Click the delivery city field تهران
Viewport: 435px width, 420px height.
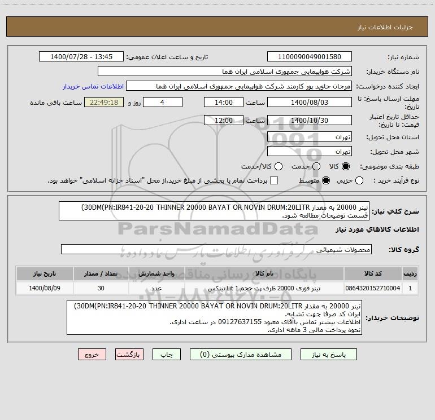(310, 152)
